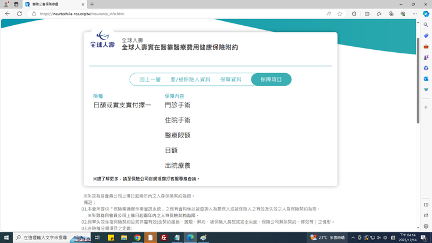Open Task View from the taskbar
The height and width of the screenshot is (243, 432).
point(97,238)
